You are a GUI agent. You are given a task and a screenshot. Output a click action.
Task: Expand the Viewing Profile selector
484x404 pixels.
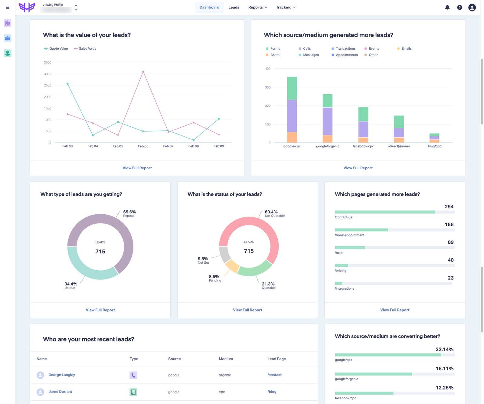click(76, 7)
